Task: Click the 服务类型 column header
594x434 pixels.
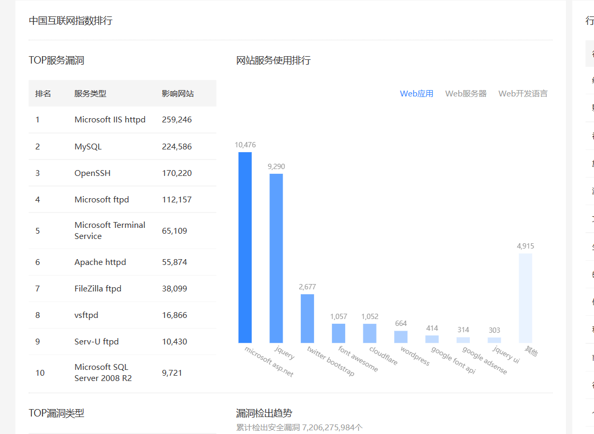Action: 90,93
